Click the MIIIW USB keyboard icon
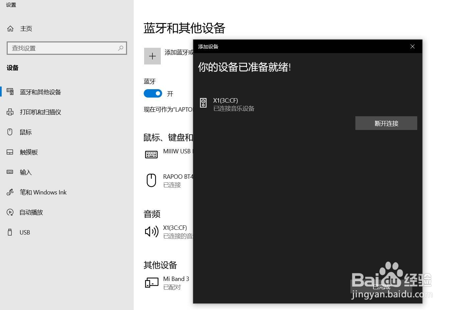Screen dimensions: 458x310 pyautogui.click(x=151, y=154)
